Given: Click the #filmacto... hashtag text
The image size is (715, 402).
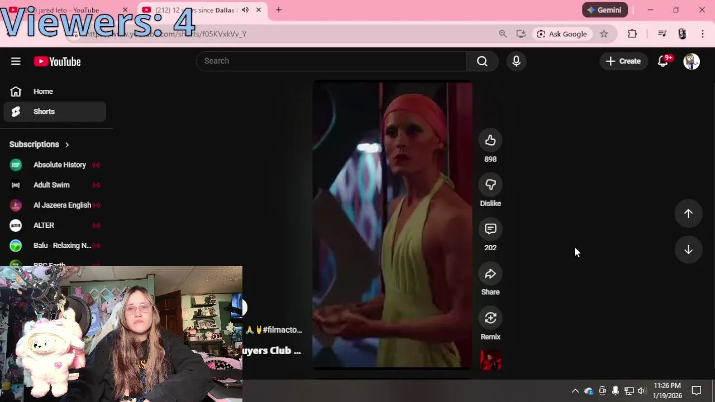Looking at the screenshot, I should coord(283,330).
